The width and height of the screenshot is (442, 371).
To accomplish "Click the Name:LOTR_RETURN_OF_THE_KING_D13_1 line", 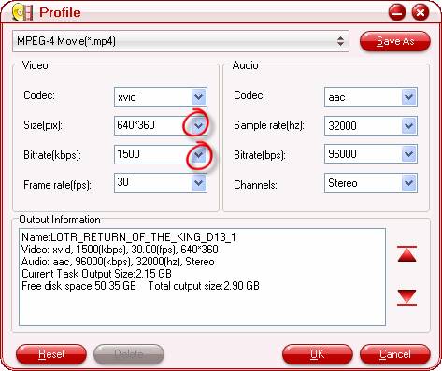I will click(129, 237).
